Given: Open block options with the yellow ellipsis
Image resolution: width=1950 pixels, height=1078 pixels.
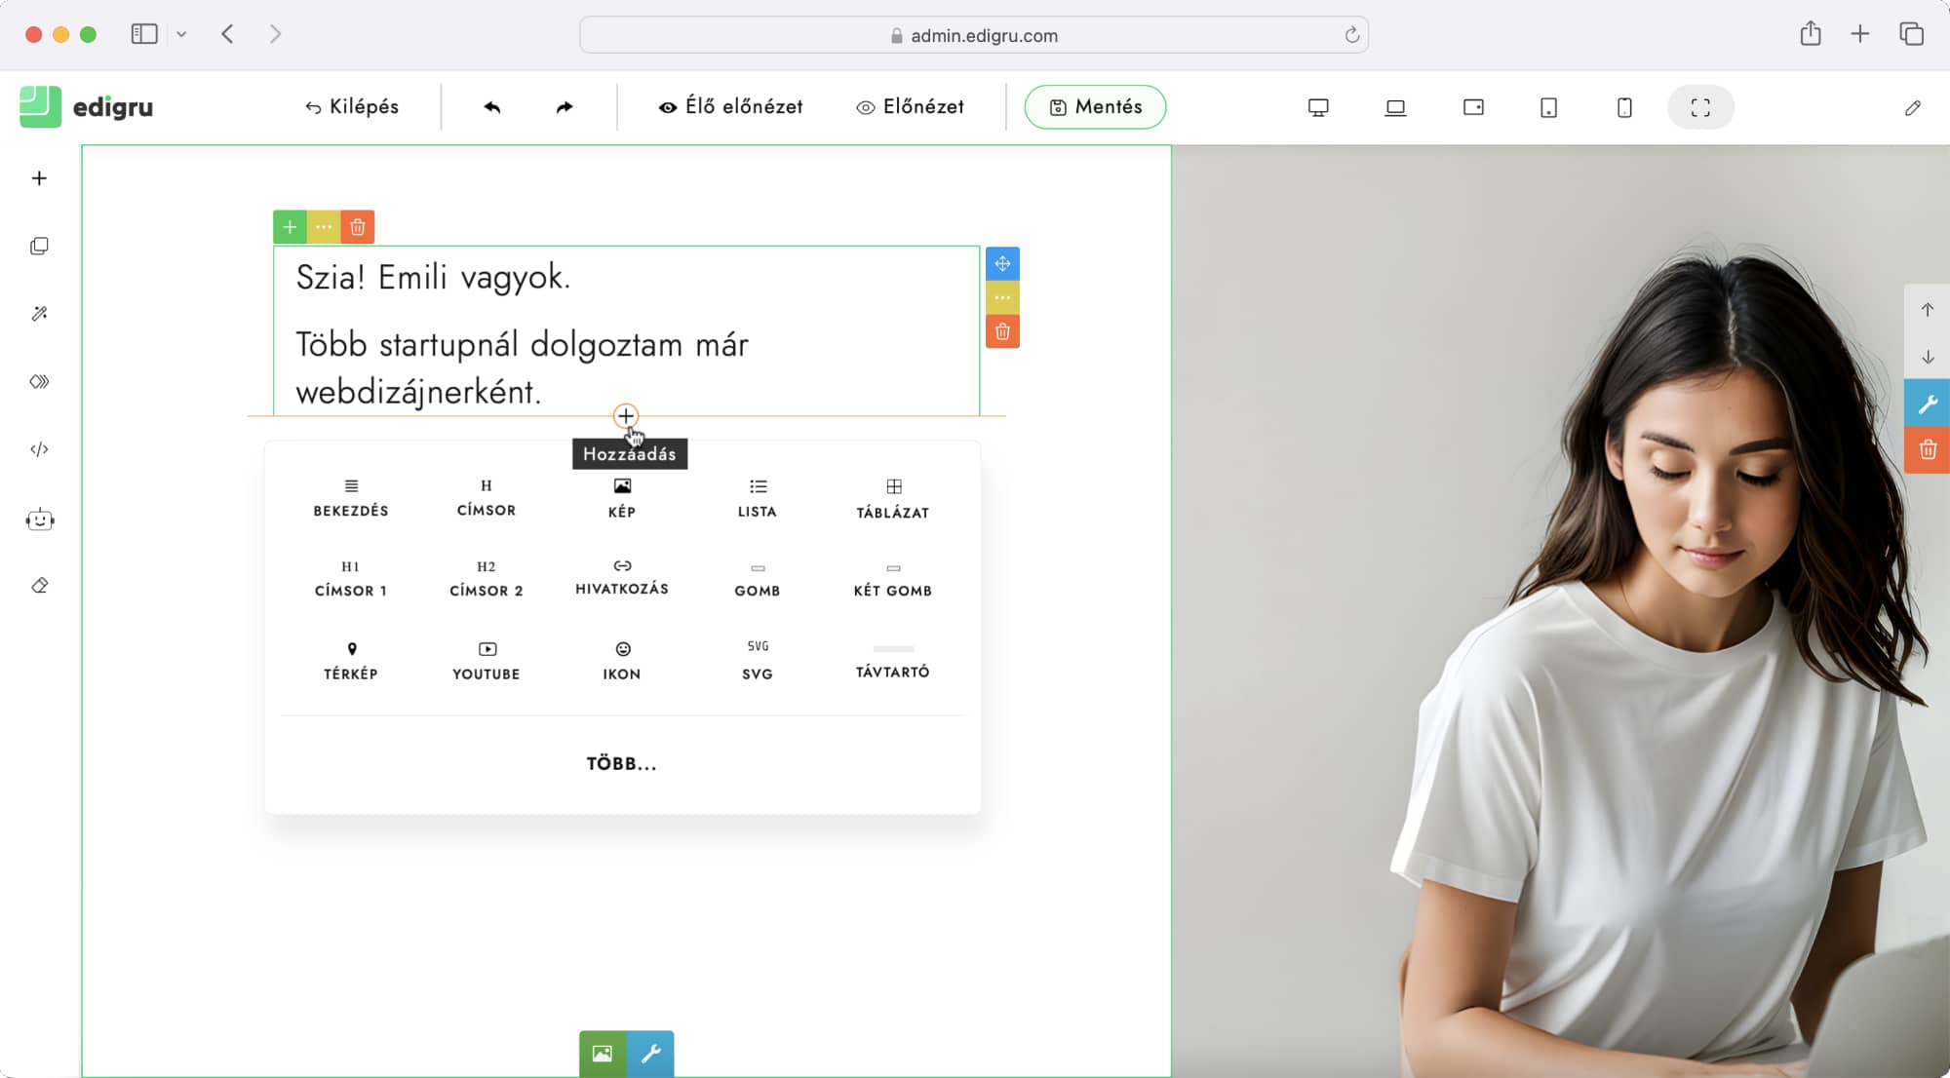Looking at the screenshot, I should 1002,297.
